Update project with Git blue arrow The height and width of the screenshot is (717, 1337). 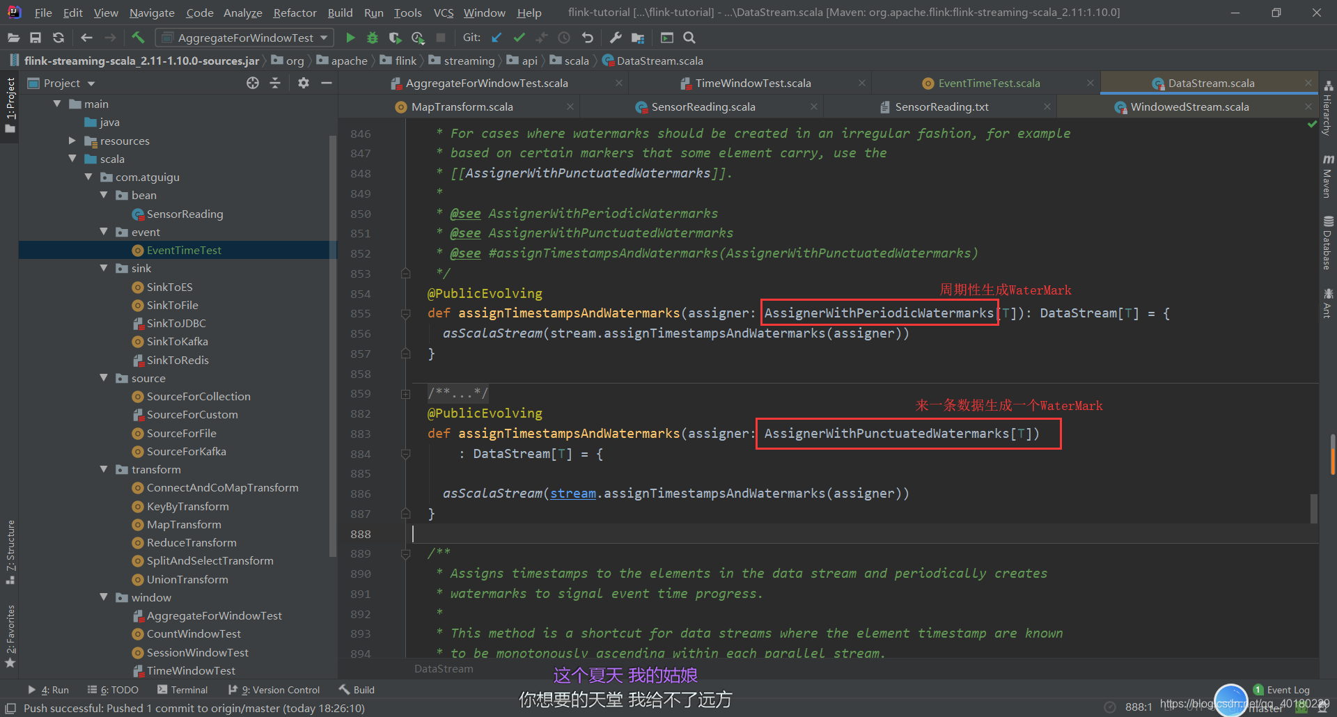click(497, 38)
